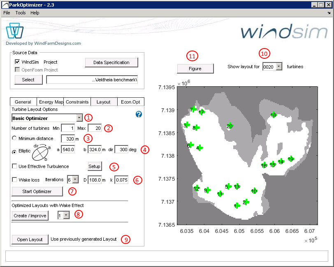Image resolution: width=334 pixels, height=267 pixels.
Task: Click turbine marker 19 on the map
Action: coord(291,159)
